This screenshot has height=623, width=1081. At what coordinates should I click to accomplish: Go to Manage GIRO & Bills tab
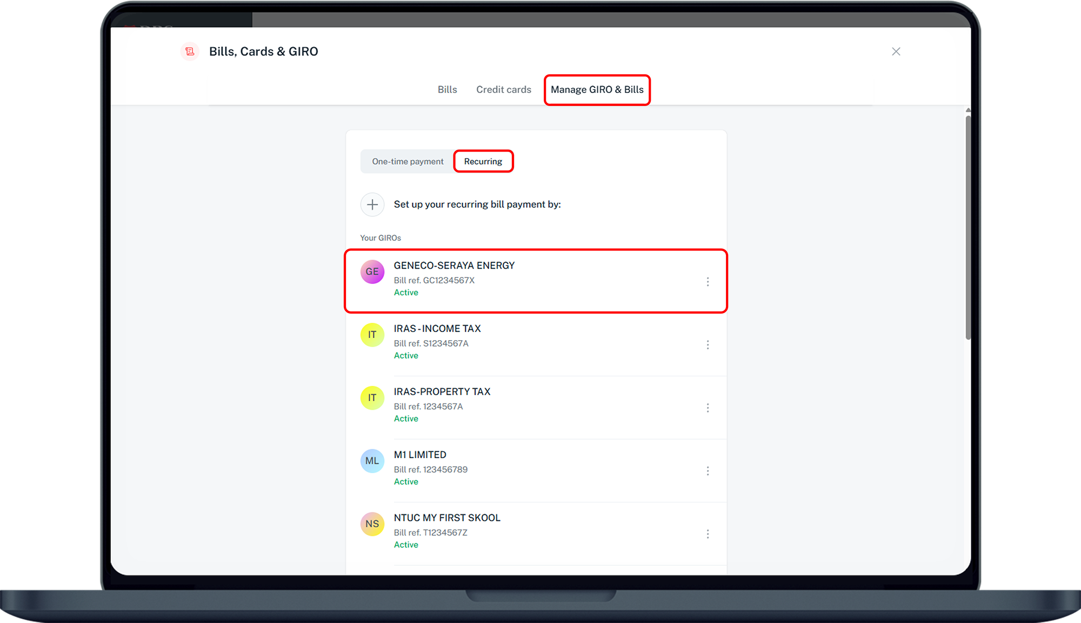pos(597,90)
